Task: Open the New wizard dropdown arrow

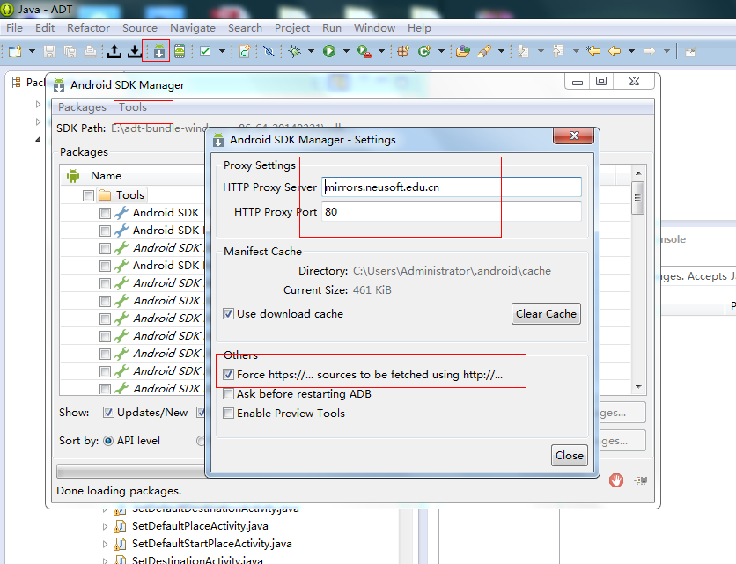Action: pos(32,51)
